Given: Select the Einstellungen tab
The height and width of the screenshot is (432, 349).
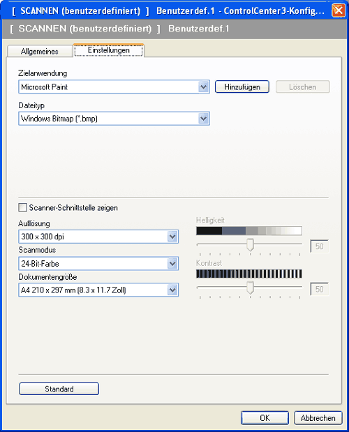Looking at the screenshot, I should pyautogui.click(x=108, y=50).
